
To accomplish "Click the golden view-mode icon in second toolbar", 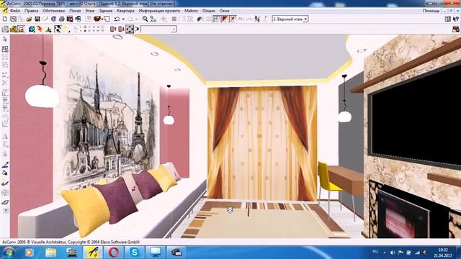I will [13, 29].
